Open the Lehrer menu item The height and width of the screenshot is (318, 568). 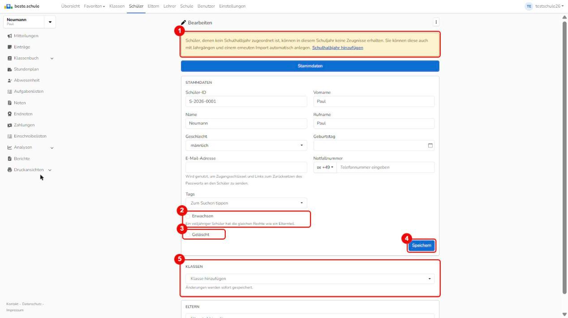click(x=170, y=6)
